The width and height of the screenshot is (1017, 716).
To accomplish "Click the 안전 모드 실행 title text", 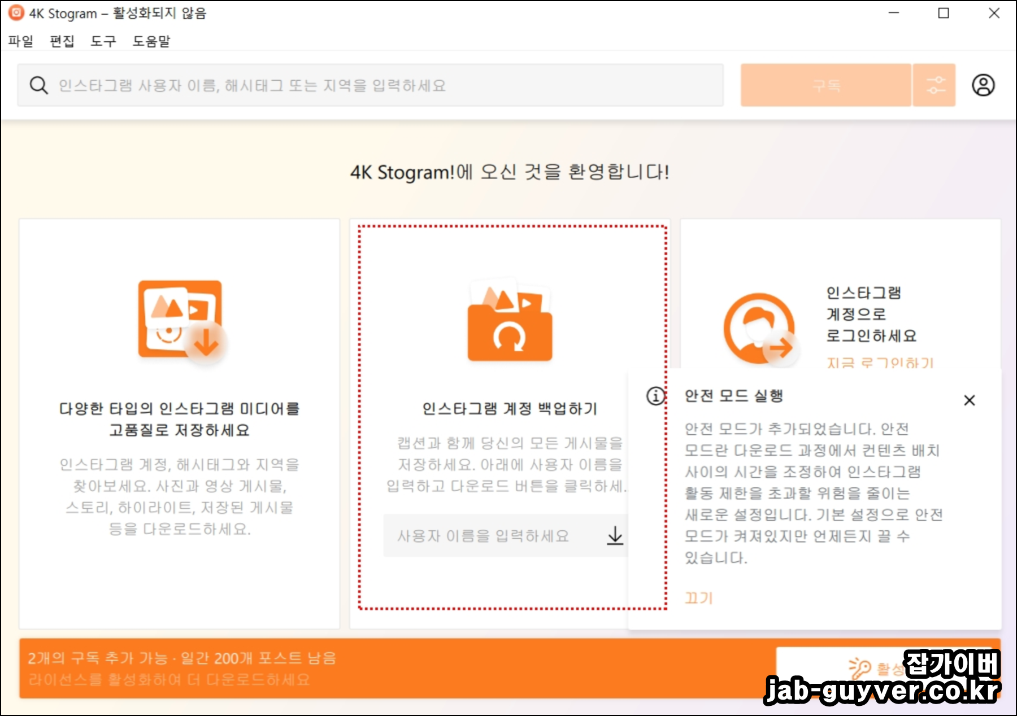I will click(734, 396).
